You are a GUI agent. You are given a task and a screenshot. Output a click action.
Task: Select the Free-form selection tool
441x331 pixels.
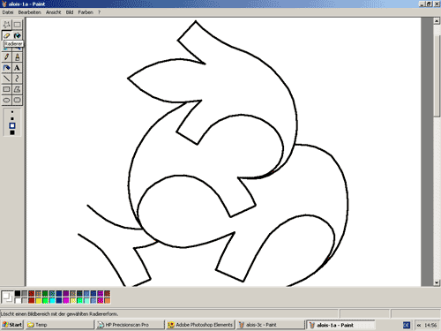tap(6, 25)
